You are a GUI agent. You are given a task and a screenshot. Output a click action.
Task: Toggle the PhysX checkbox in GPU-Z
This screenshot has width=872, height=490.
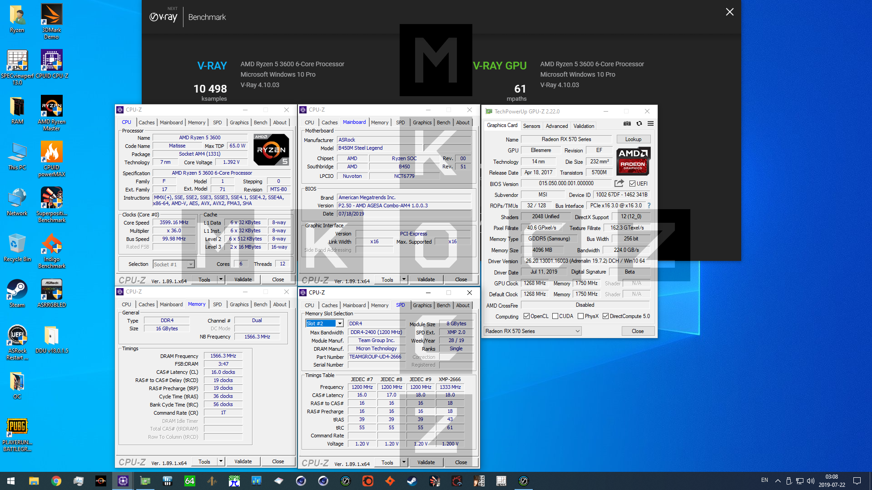(x=580, y=316)
